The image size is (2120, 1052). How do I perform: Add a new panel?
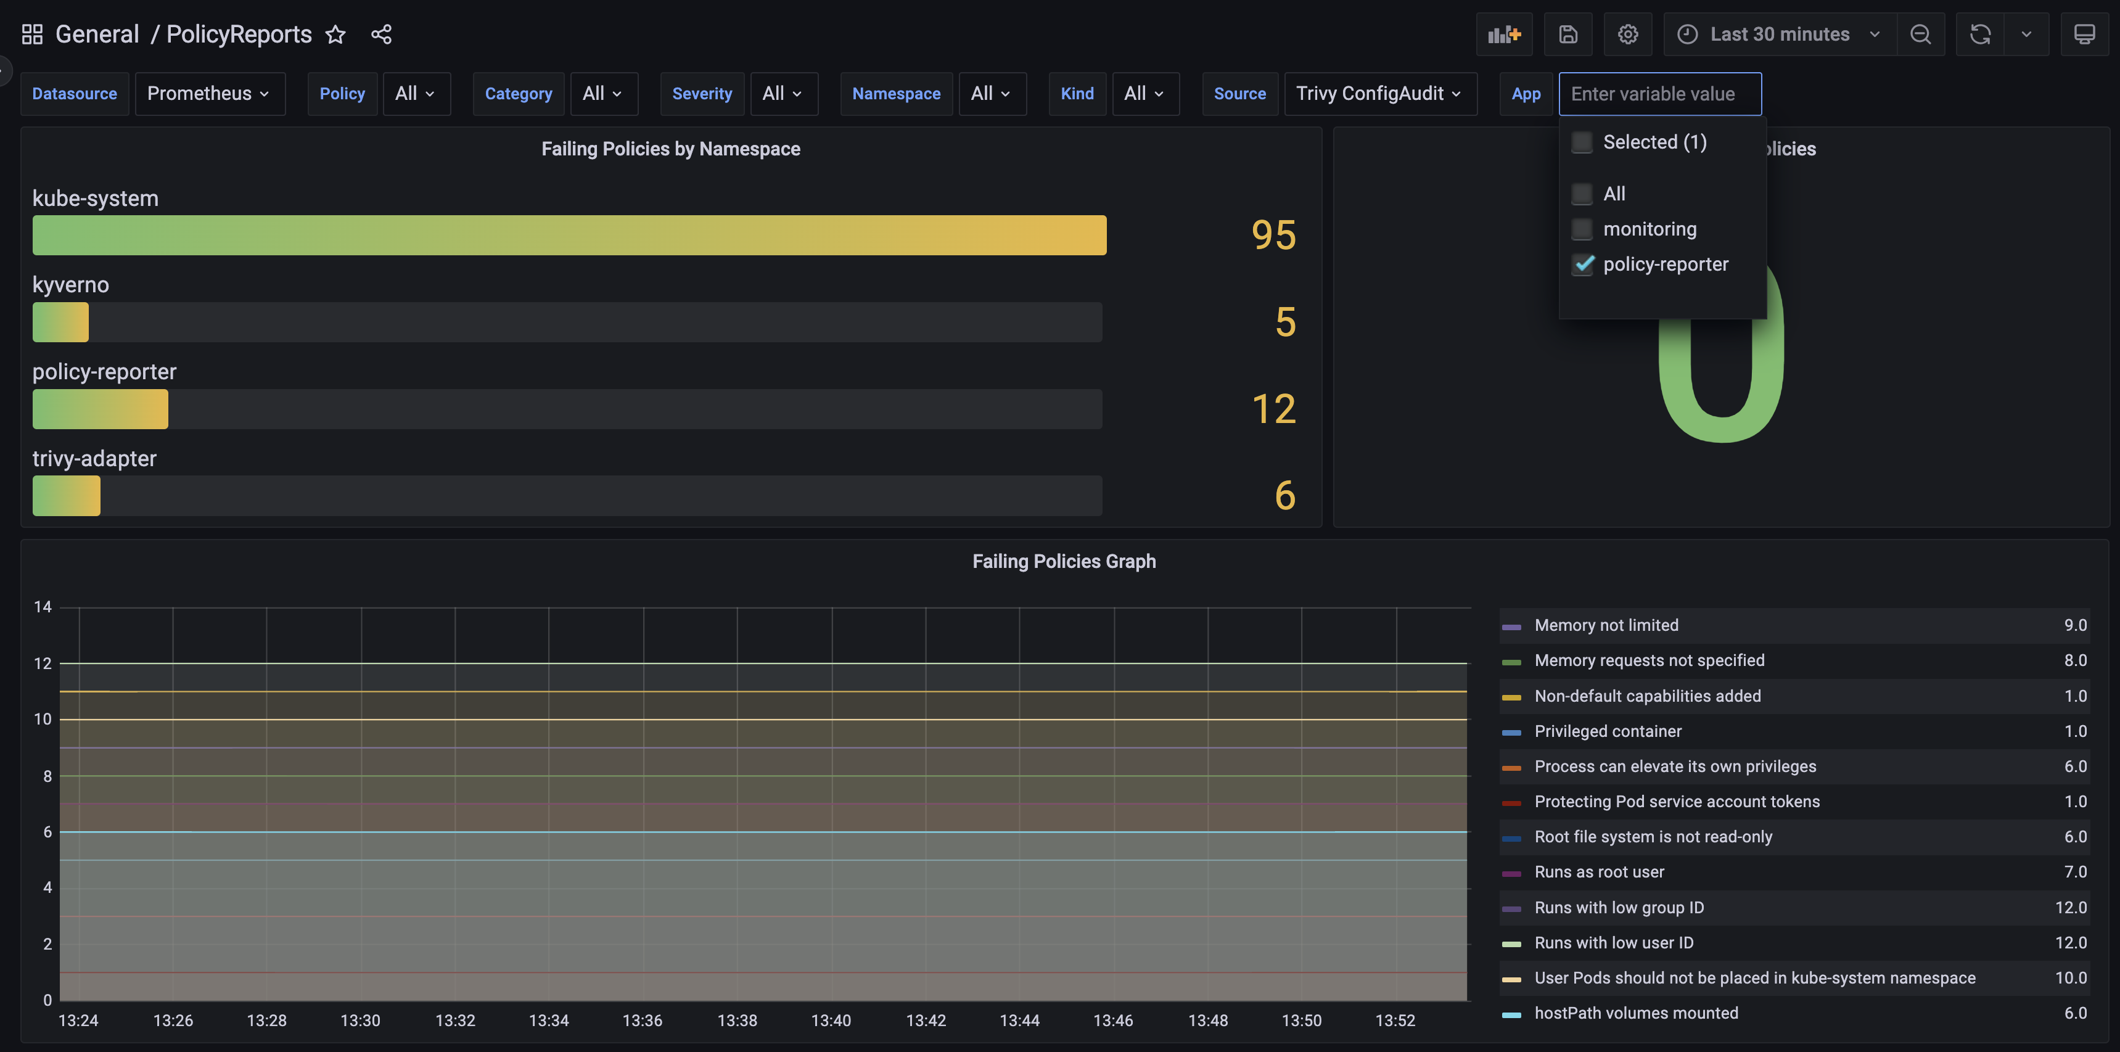point(1505,34)
